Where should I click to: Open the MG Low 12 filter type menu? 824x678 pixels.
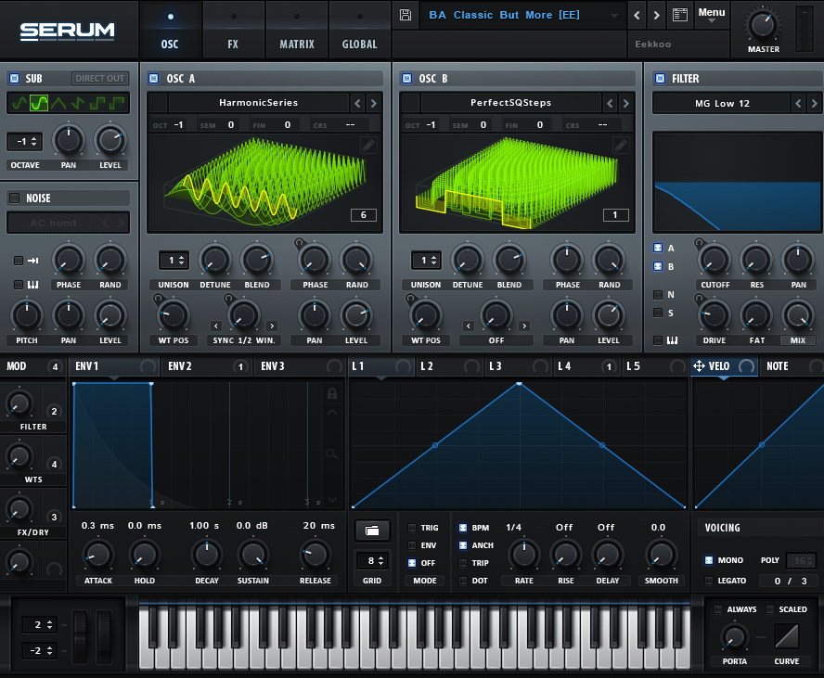click(x=722, y=104)
